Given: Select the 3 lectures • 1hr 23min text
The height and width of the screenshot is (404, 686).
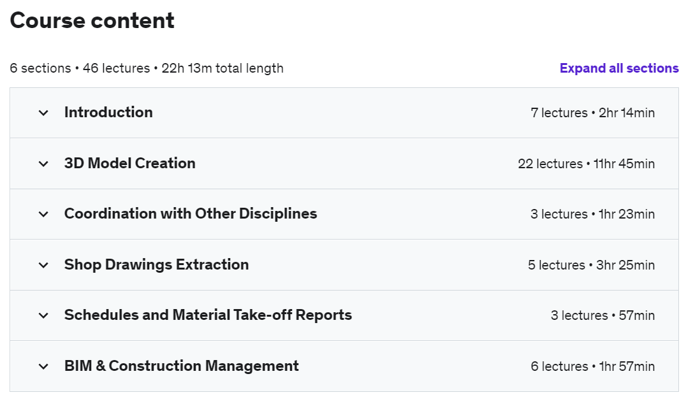Looking at the screenshot, I should tap(592, 214).
